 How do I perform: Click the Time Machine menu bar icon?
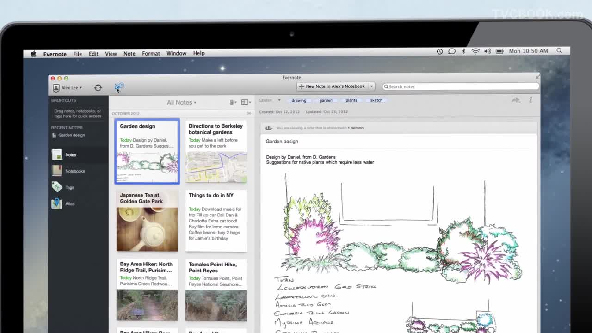439,51
